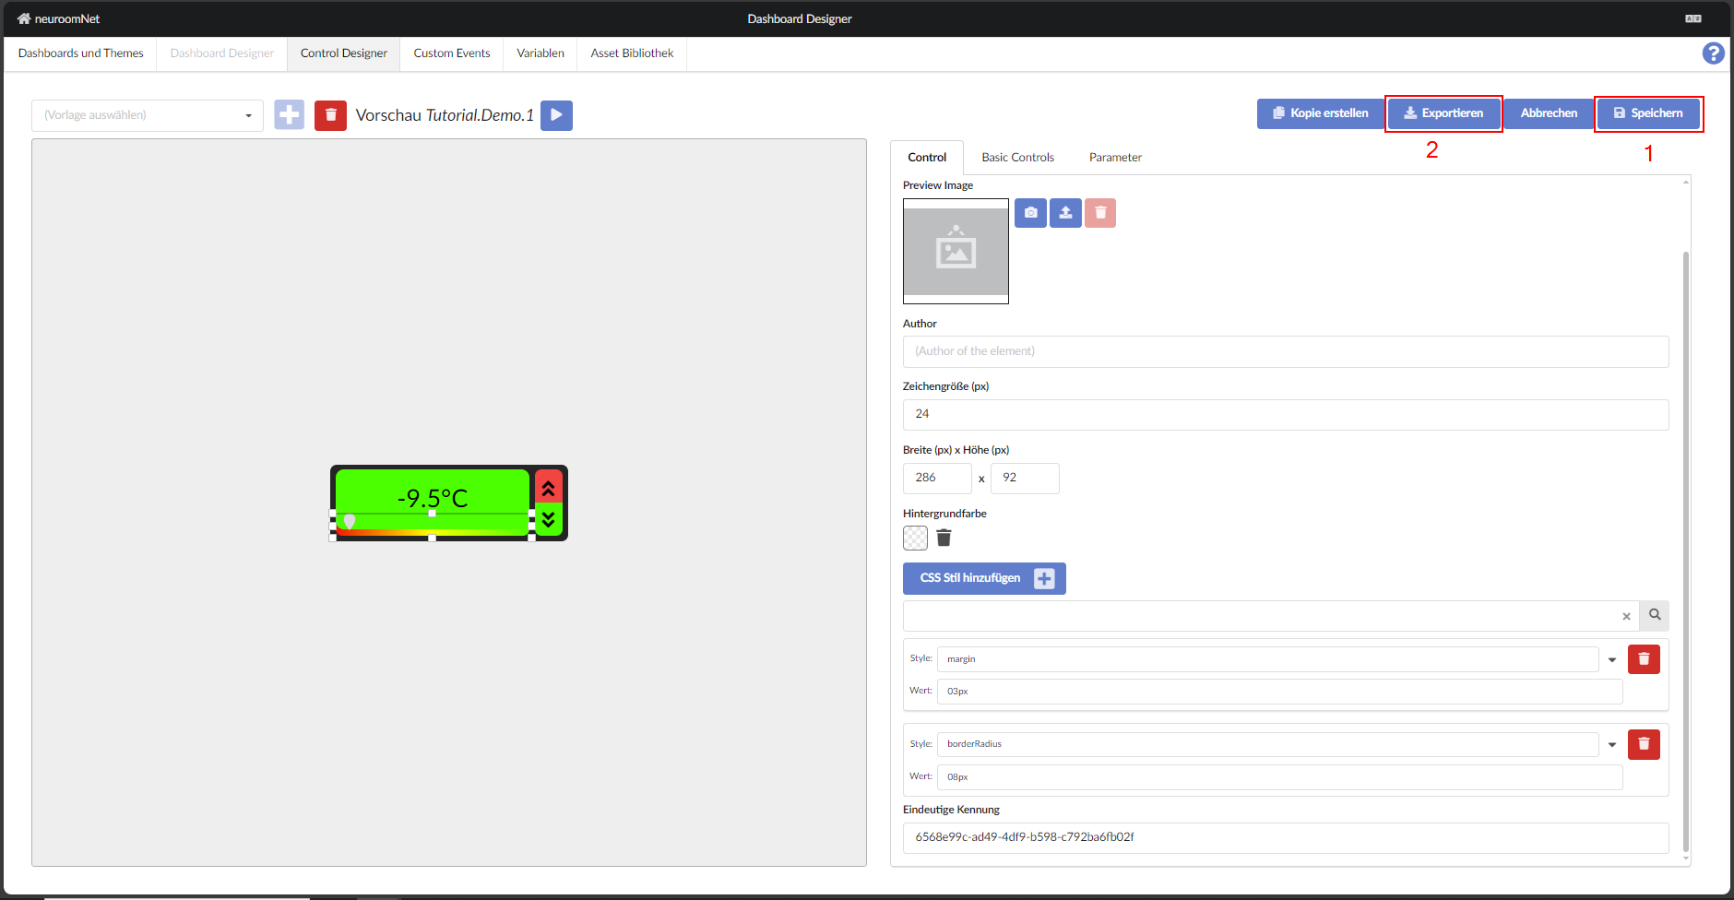Click the search magnifier icon for styles
The width and height of the screenshot is (1734, 900).
click(x=1655, y=615)
